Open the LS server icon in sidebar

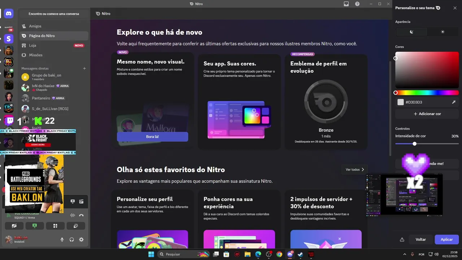(9, 108)
